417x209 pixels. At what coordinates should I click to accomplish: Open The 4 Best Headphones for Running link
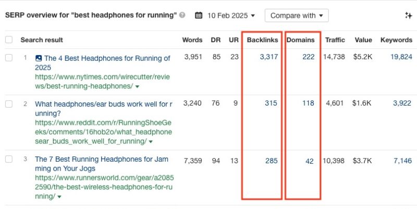click(102, 63)
